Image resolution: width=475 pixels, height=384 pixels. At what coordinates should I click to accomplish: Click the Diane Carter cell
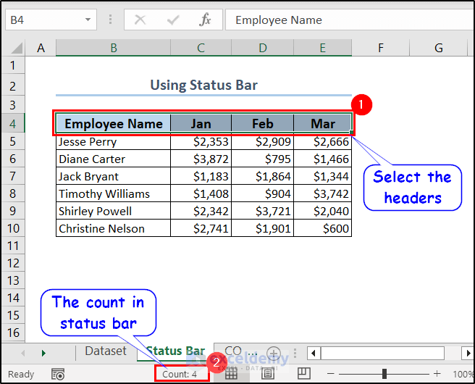click(113, 159)
